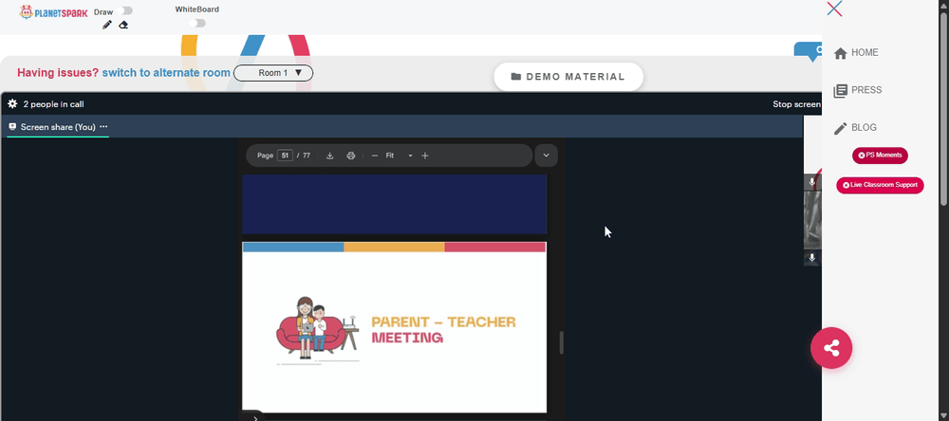
Task: Click the PDF vertical scrollbar handle
Action: click(561, 342)
